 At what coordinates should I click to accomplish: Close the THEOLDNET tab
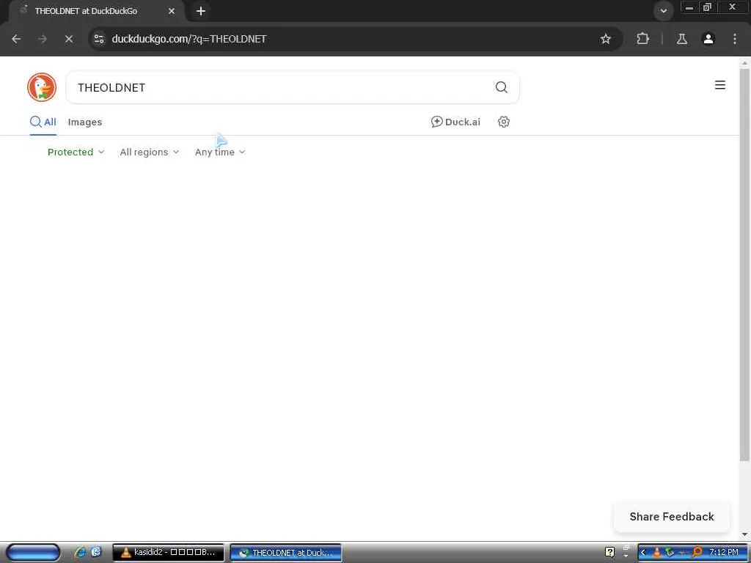pyautogui.click(x=172, y=11)
